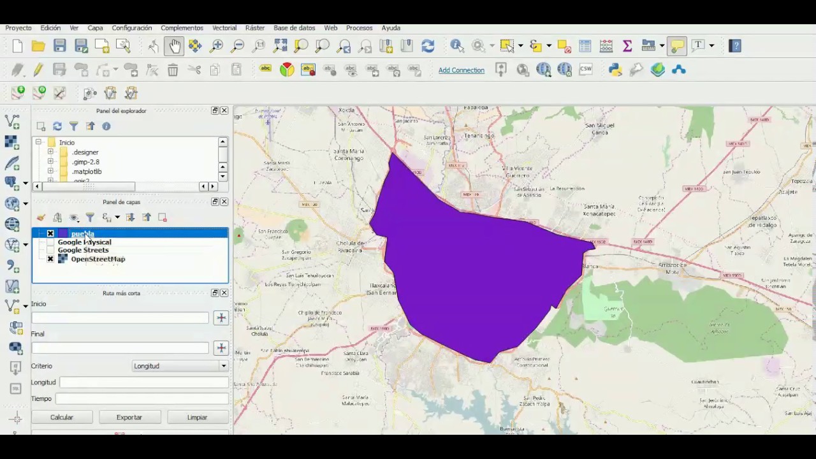Click the purple Sigma statistics icon

(x=627, y=46)
